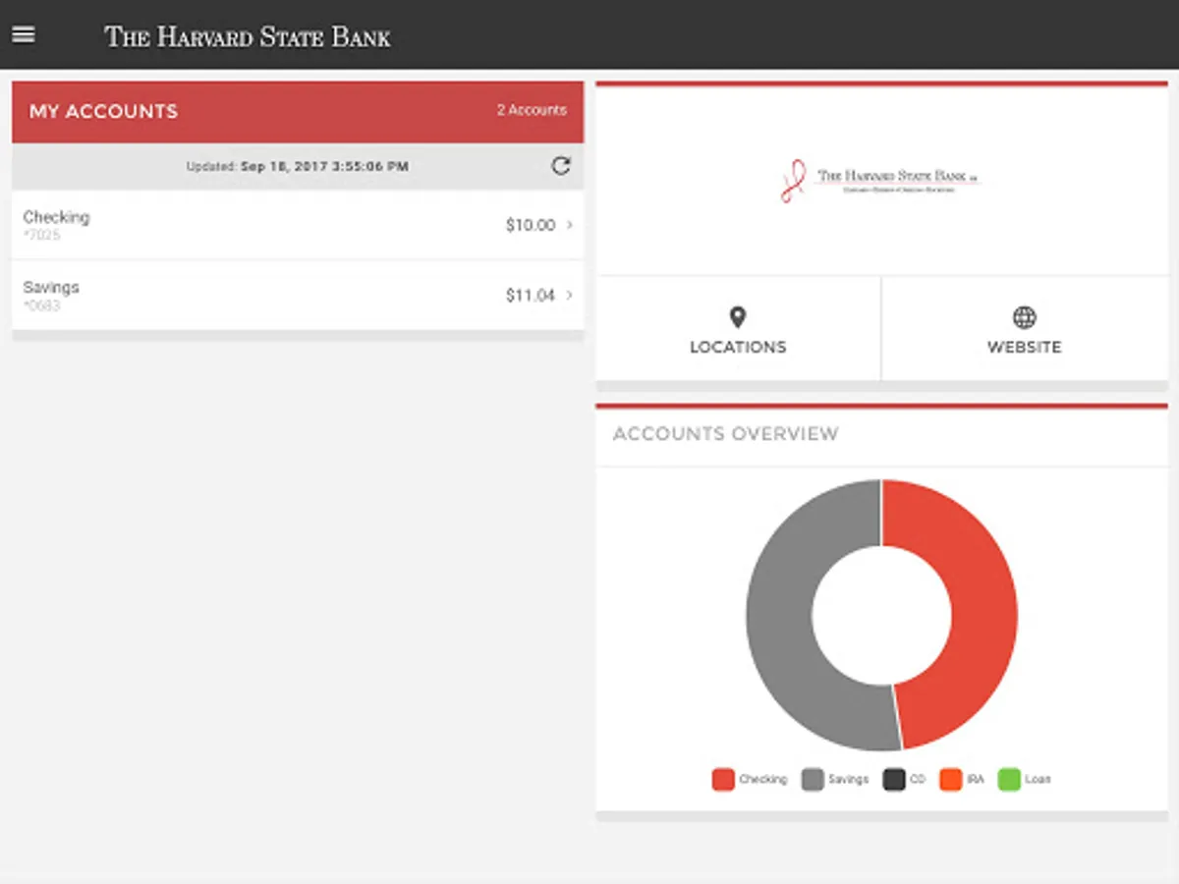Open the hamburger navigation menu
This screenshot has width=1179, height=884.
coord(24,34)
